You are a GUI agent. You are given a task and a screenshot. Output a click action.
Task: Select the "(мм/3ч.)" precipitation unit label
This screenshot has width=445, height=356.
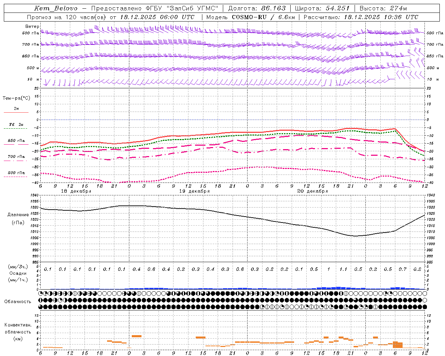18,267
